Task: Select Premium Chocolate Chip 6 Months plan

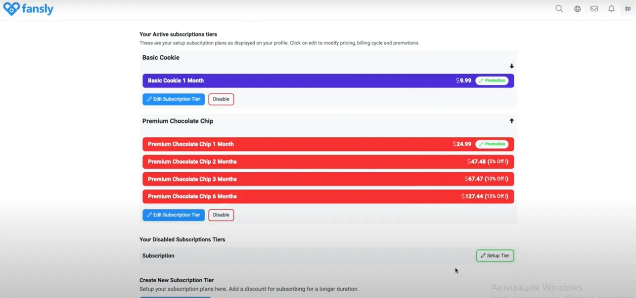Action: (x=297, y=196)
